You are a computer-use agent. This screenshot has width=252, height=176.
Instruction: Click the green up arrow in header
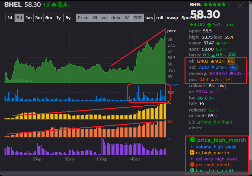[x=54, y=5]
